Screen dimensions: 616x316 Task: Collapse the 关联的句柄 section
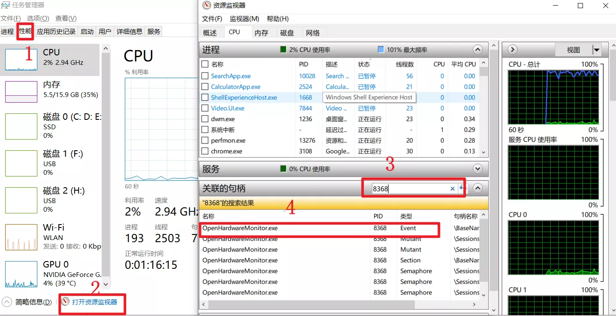pos(478,188)
